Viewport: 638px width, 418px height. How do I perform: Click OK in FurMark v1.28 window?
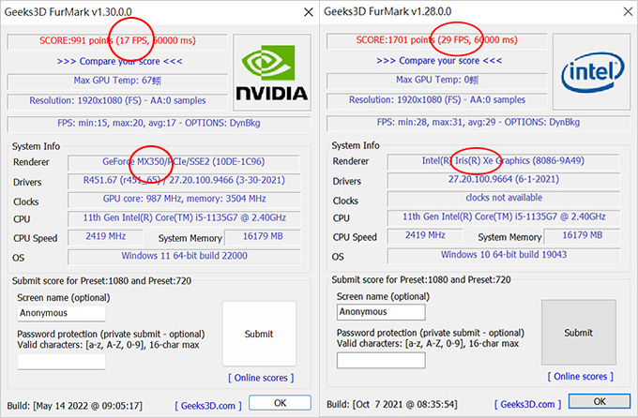point(600,402)
